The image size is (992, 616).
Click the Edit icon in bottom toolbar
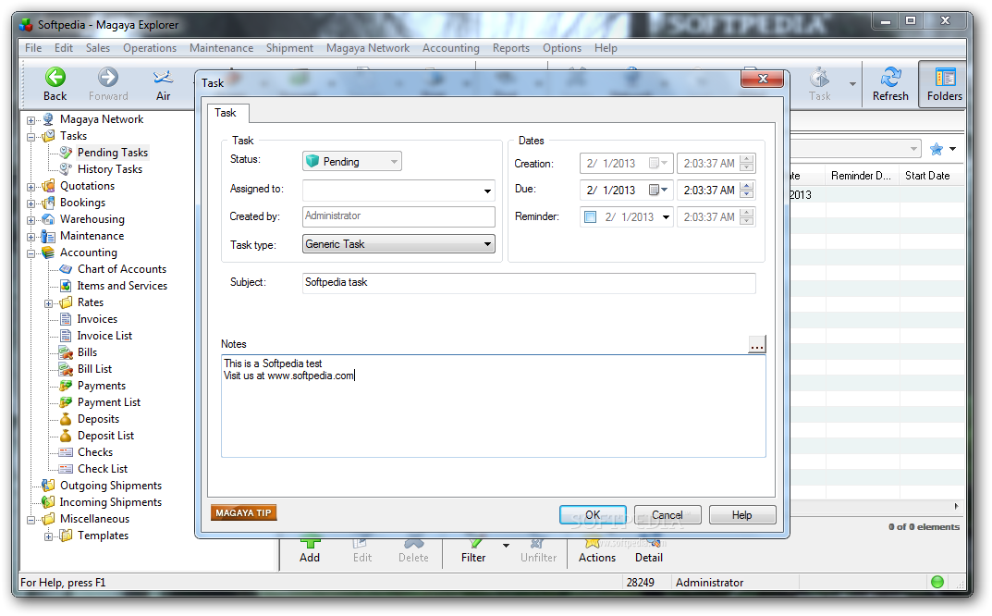(x=361, y=550)
